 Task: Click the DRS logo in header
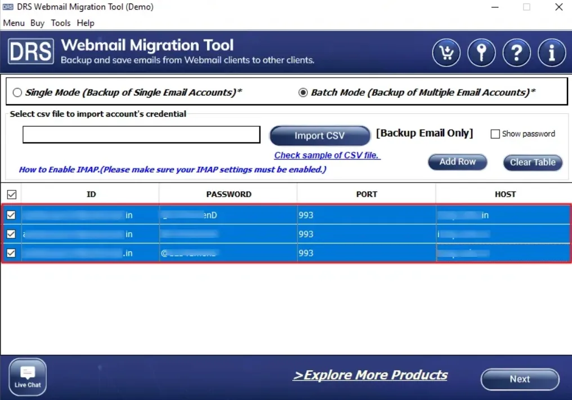[x=31, y=52]
